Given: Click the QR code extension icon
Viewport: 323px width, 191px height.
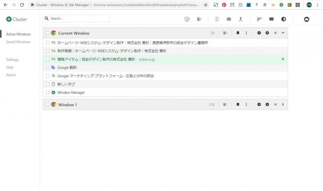Looking at the screenshot, I should [x=297, y=5].
